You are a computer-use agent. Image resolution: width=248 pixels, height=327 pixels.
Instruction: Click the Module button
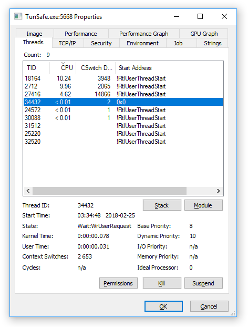pyautogui.click(x=203, y=205)
